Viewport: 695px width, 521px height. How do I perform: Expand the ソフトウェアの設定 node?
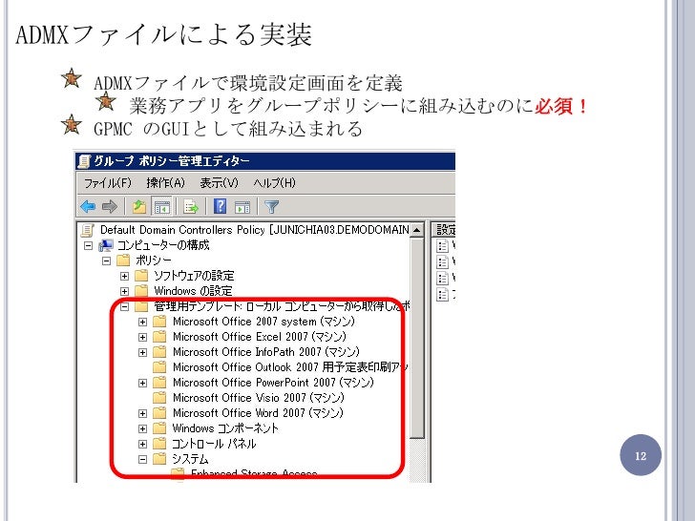pos(124,276)
